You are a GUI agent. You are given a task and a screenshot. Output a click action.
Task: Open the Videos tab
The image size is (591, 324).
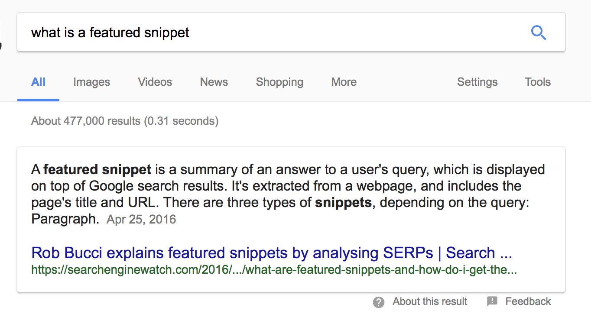[x=155, y=82]
